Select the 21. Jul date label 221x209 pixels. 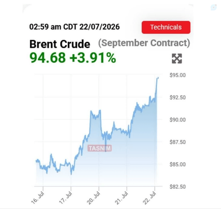(x=122, y=198)
